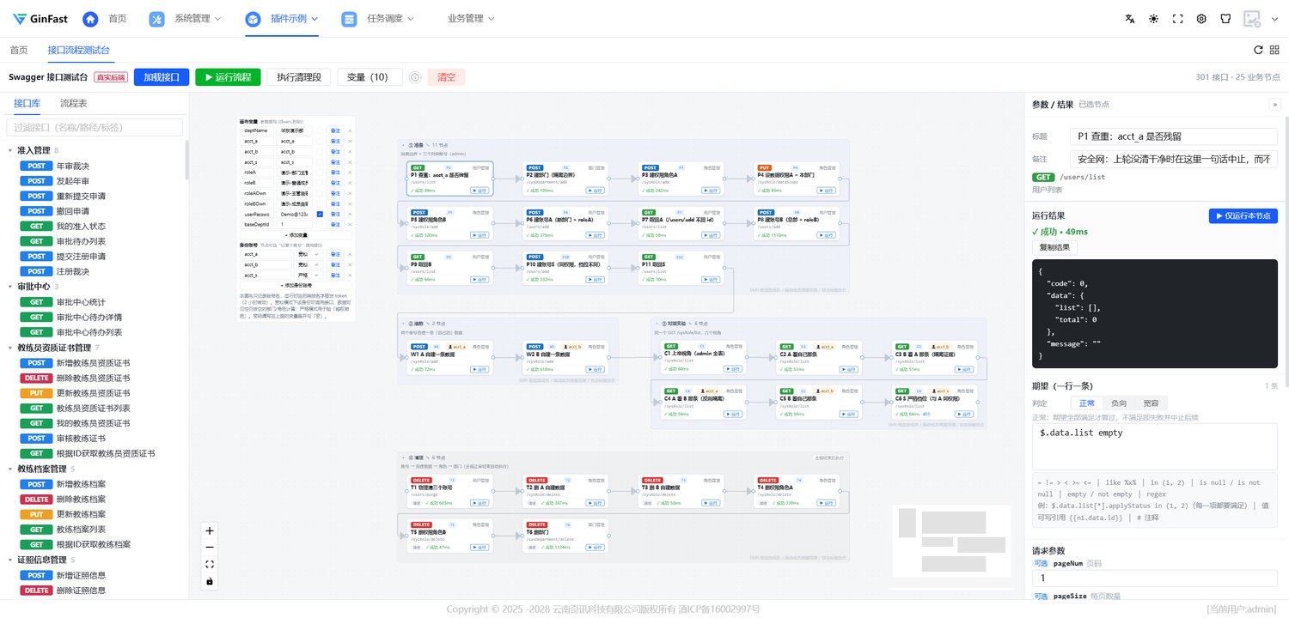Viewport: 1289px width, 618px height.
Task: Toggle the light/dark theme sun icon
Action: point(1153,19)
